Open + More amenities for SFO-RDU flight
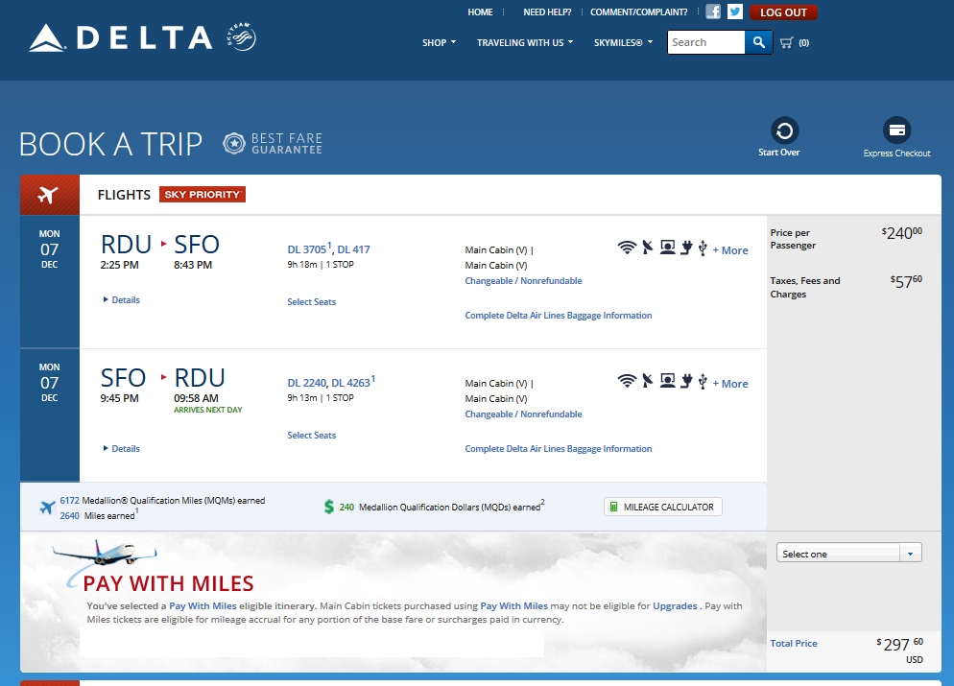 pos(730,384)
